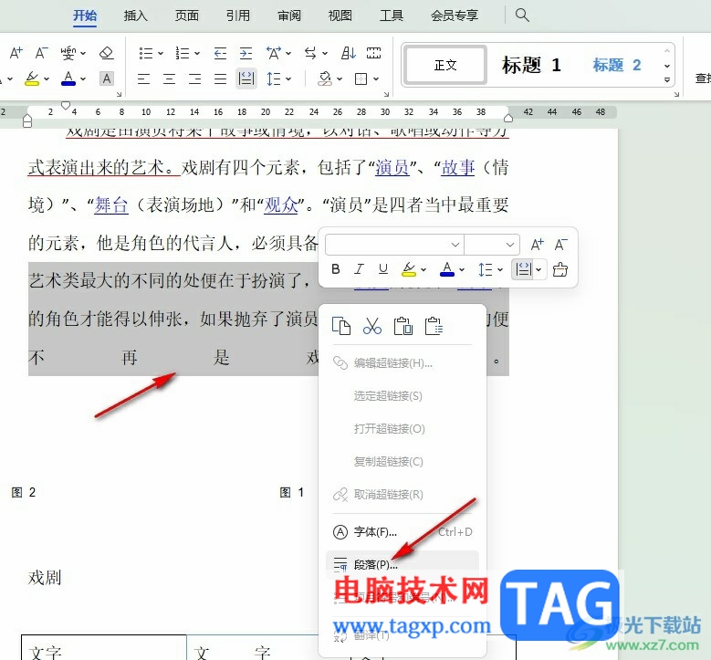
Task: Center align text
Action: click(x=169, y=79)
